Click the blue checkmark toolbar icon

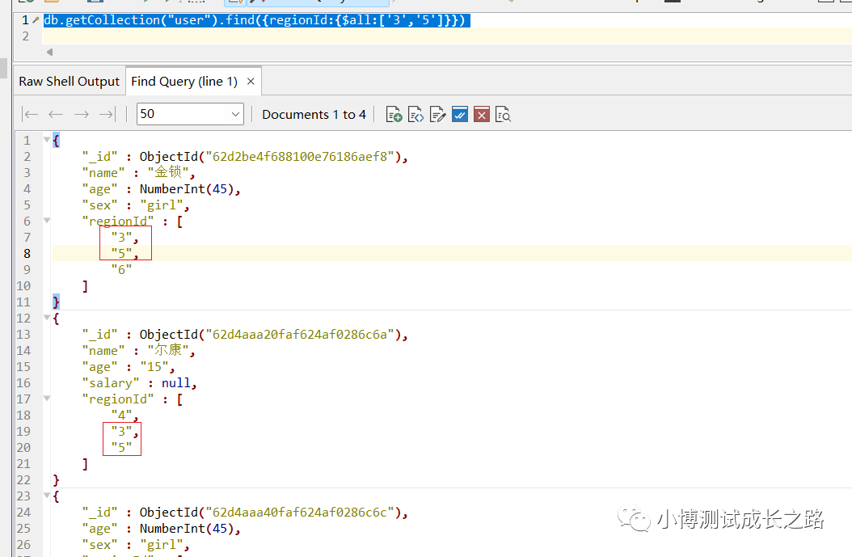click(x=460, y=115)
